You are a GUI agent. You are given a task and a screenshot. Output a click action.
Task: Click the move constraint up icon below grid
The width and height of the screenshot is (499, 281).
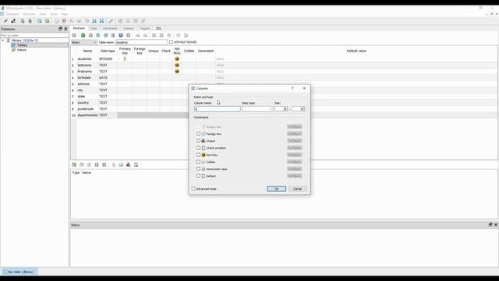(x=97, y=165)
